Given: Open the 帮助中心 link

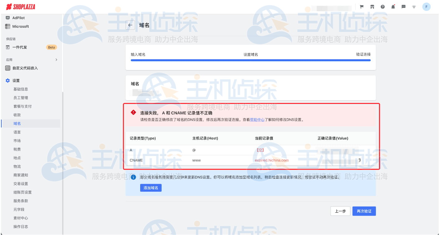Looking at the screenshot, I should click(257, 119).
